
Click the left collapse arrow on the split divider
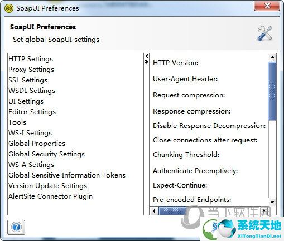coord(147,56)
